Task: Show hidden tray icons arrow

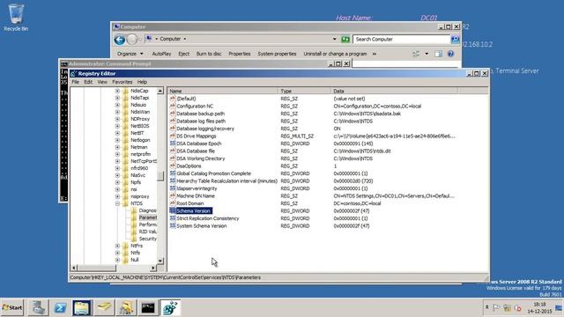Action: point(487,307)
